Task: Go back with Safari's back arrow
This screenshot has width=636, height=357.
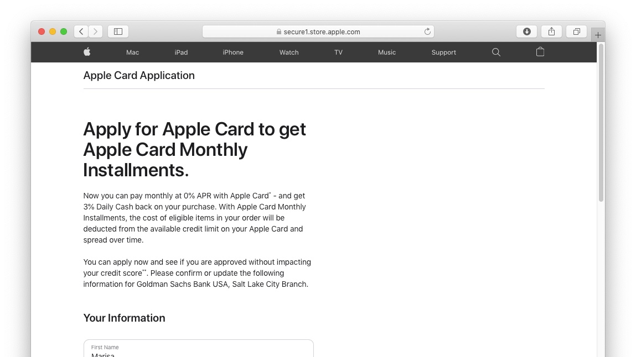Action: point(81,32)
